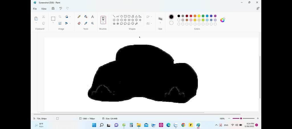The image size is (292, 129).
Task: Click the zoom slider handle
Action: coord(241,119)
